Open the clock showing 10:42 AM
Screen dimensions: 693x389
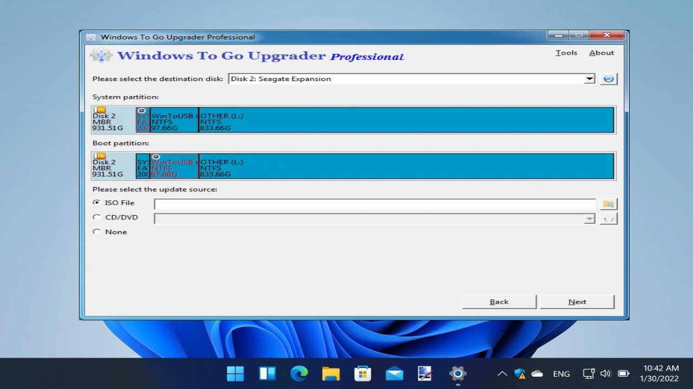[x=659, y=373]
